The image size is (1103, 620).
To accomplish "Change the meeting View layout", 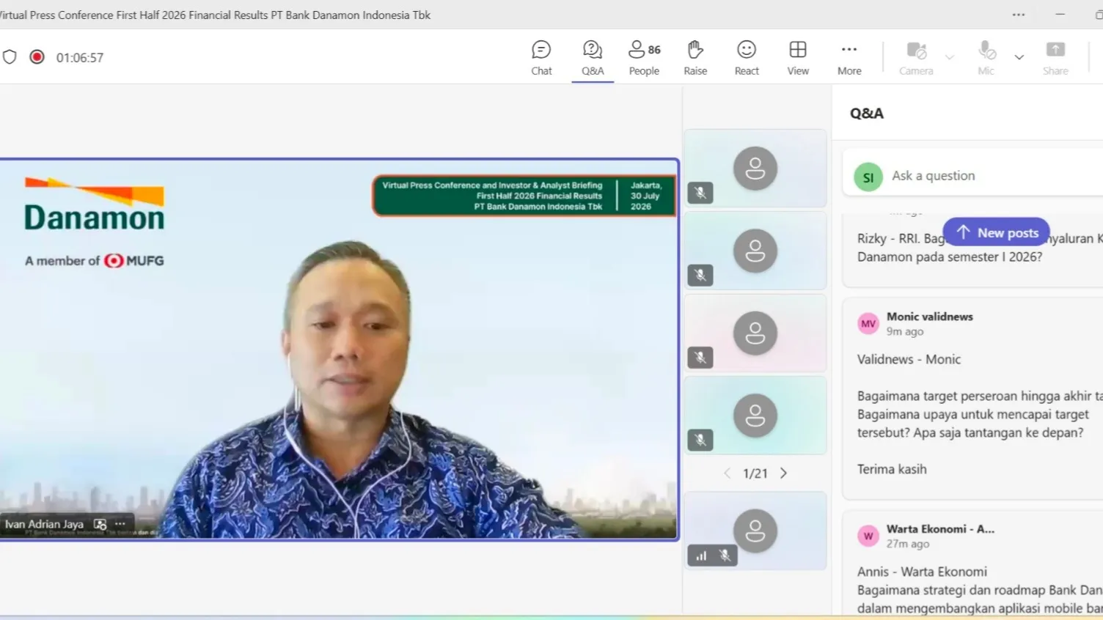I will click(798, 58).
